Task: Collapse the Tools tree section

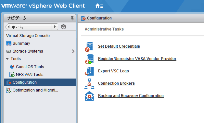Action: point(7,59)
